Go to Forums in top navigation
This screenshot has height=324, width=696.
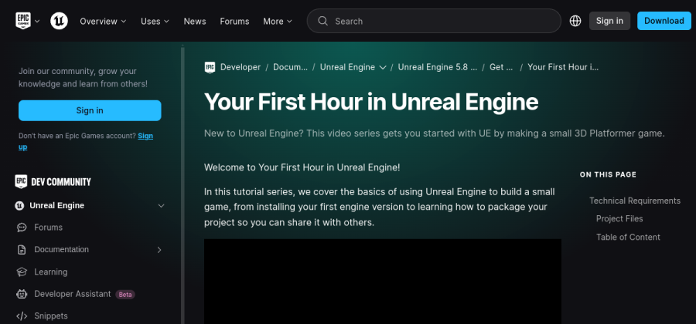point(234,22)
